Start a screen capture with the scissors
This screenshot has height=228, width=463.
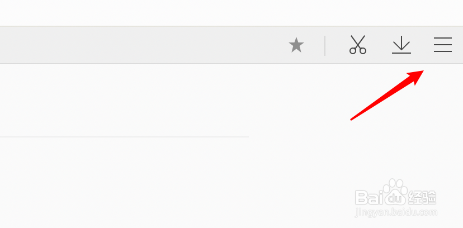[358, 45]
